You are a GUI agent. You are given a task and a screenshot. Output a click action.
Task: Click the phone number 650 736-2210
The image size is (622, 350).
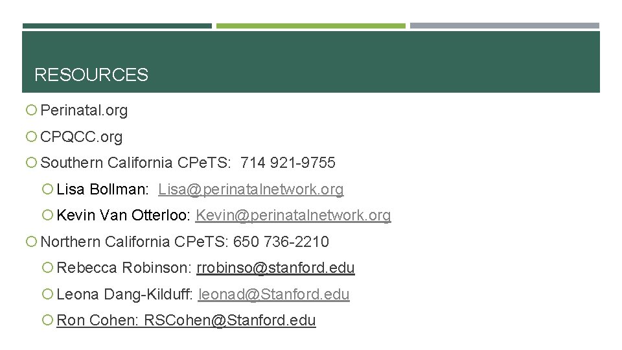click(281, 242)
